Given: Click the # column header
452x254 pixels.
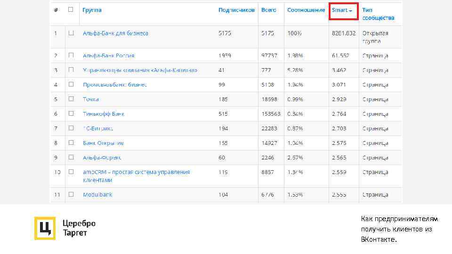Looking at the screenshot, I should pos(56,10).
